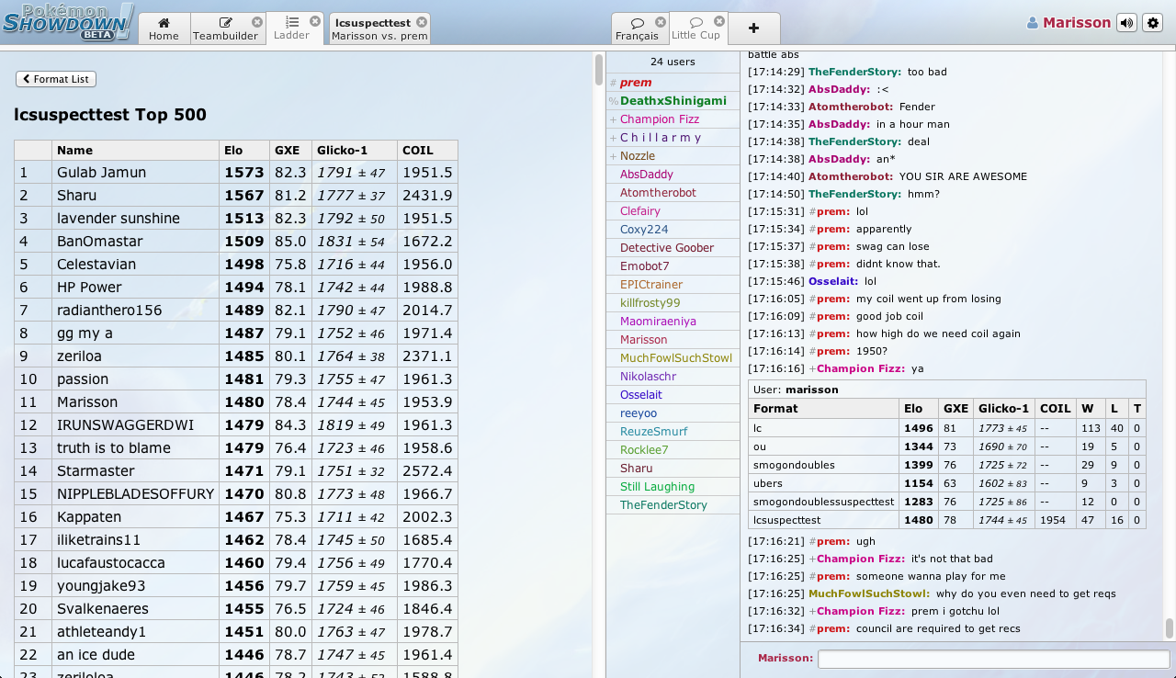This screenshot has height=678, width=1176.
Task: Close the Teambuilder tab
Action: point(257,22)
